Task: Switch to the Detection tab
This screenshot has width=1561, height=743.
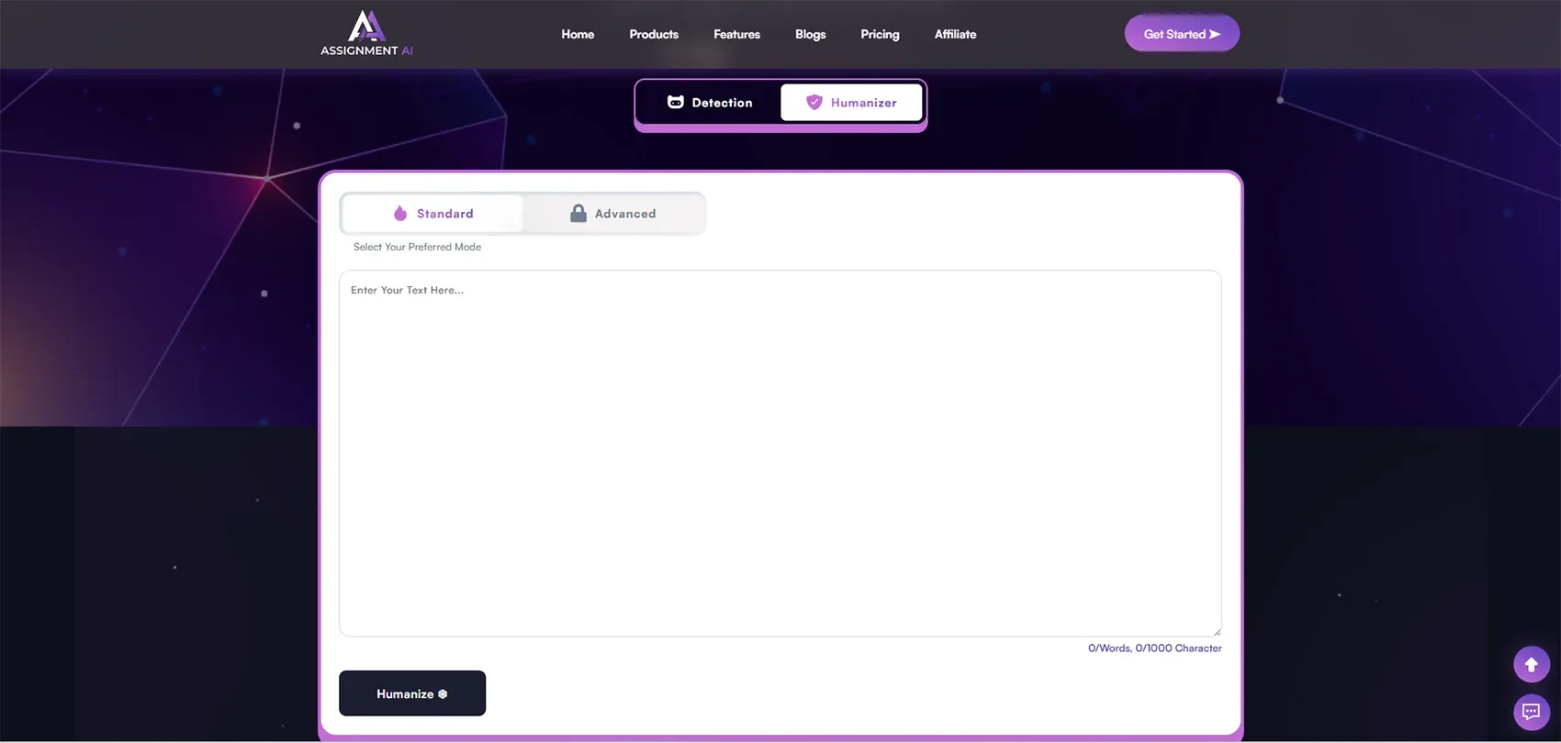Action: click(x=709, y=103)
